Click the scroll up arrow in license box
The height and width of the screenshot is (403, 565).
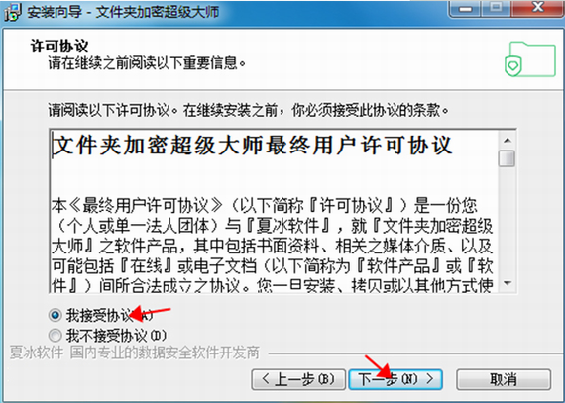[x=508, y=140]
